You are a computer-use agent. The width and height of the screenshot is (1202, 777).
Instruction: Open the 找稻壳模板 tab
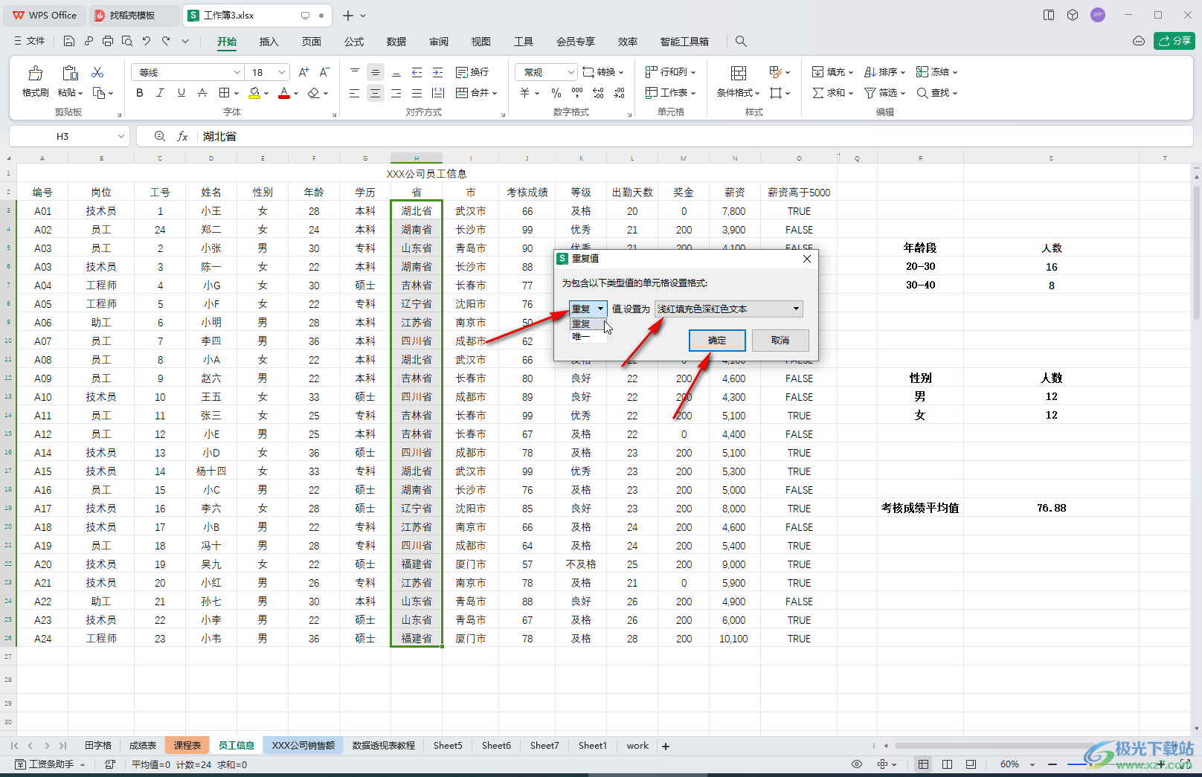(132, 15)
